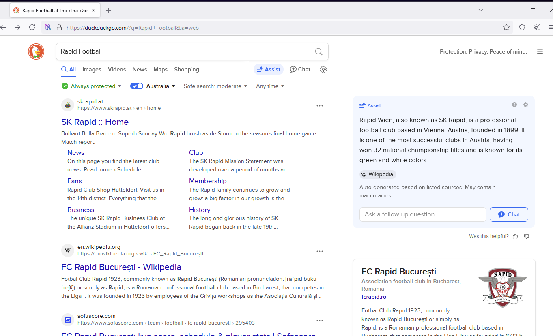Click the FC Rapid București infobox title
The width and height of the screenshot is (553, 336).
tap(399, 272)
